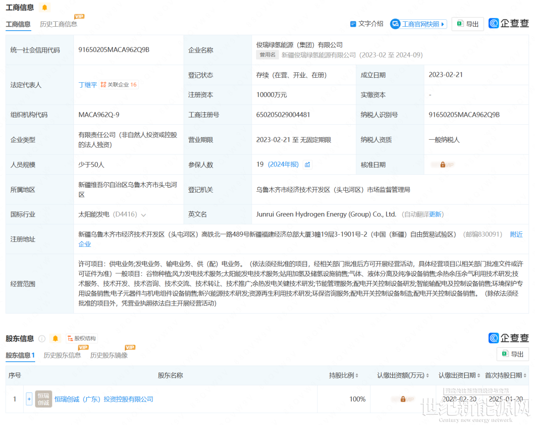The height and width of the screenshot is (425, 535).
Task: Click the 恒瑞创诚 company logo thumbnail
Action: click(44, 399)
